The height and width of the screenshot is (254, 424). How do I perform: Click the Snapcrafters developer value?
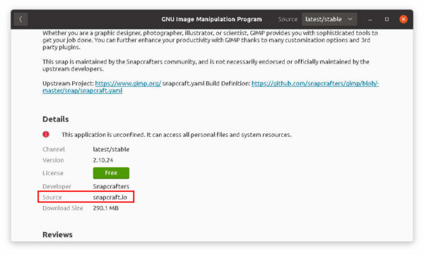click(x=111, y=186)
